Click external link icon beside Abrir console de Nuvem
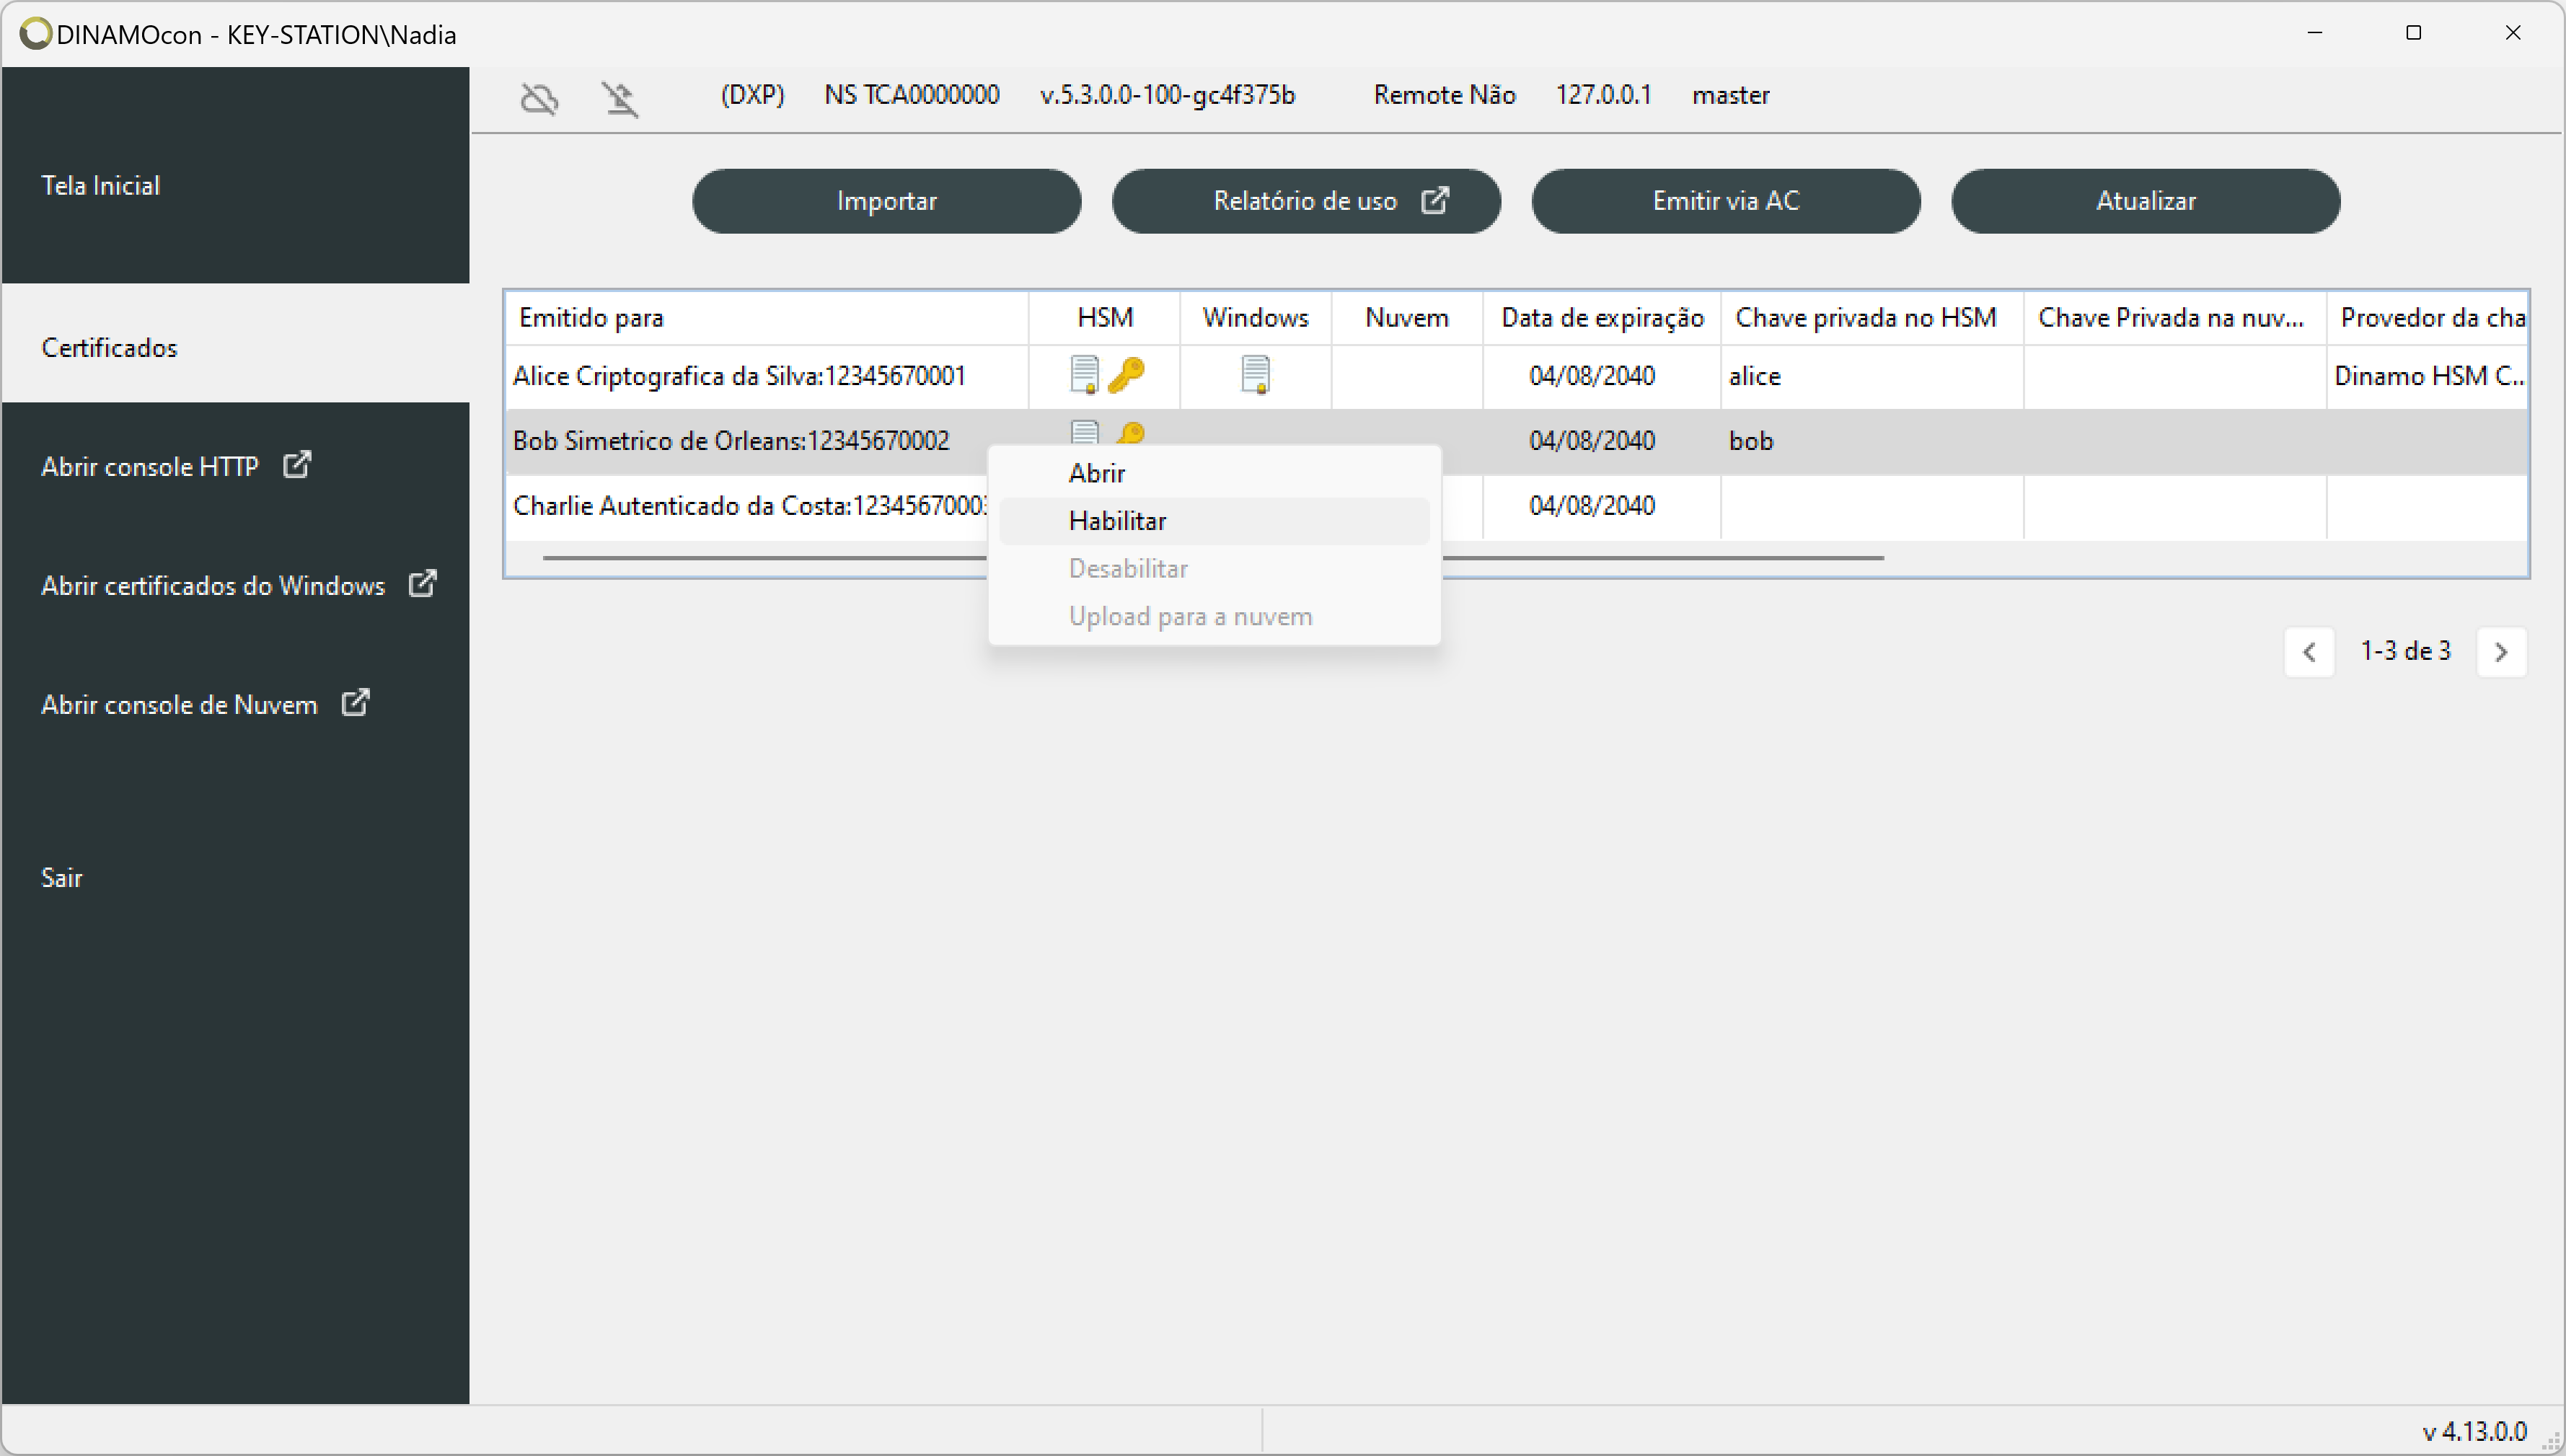 pos(355,703)
